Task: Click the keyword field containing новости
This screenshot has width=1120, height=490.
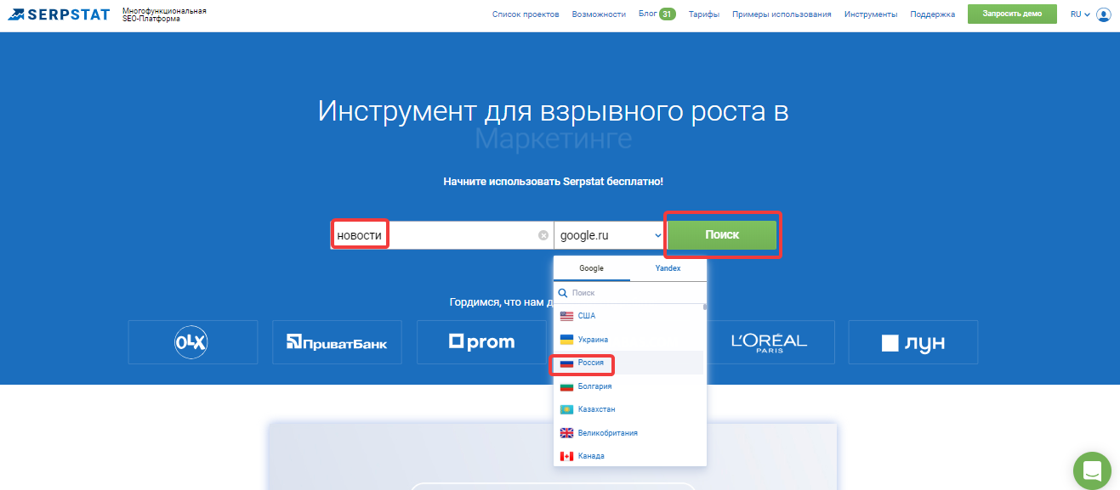Action: (441, 235)
